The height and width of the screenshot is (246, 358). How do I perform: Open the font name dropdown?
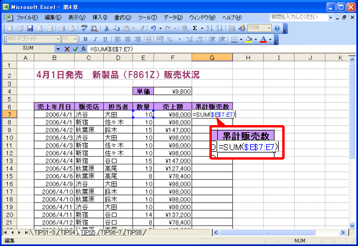[x=58, y=39]
